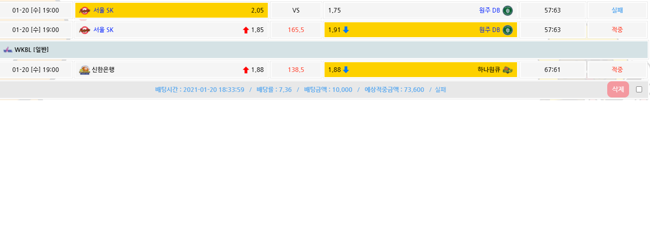Click the 165.5 over/under line value
Screen dimensions: 650x240
296,30
